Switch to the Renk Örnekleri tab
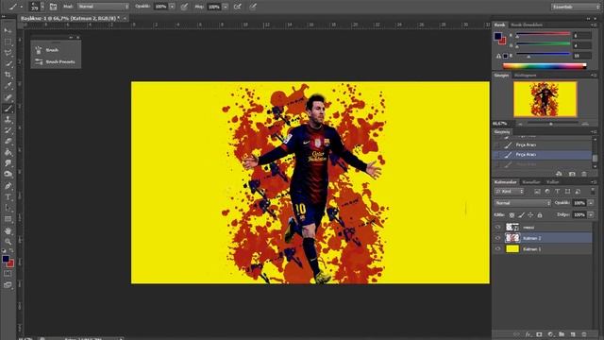 [527, 25]
